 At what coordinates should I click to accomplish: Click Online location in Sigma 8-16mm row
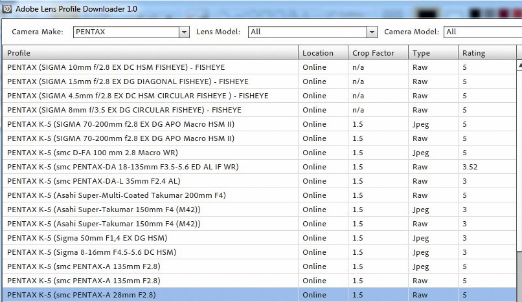[x=314, y=252]
